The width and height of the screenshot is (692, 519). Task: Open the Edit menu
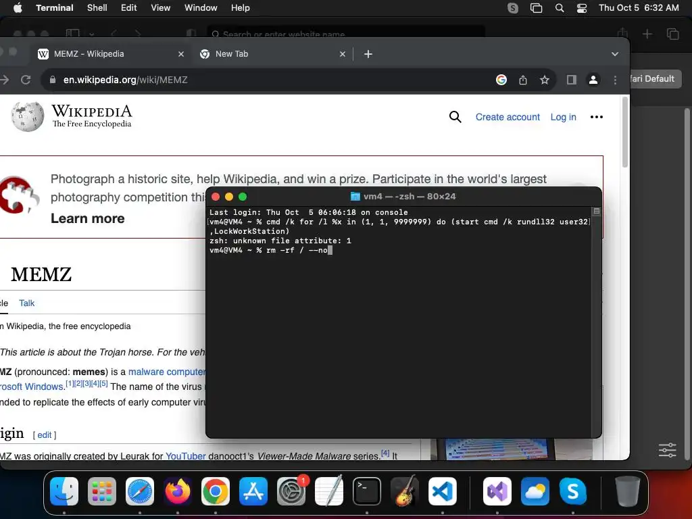(129, 8)
